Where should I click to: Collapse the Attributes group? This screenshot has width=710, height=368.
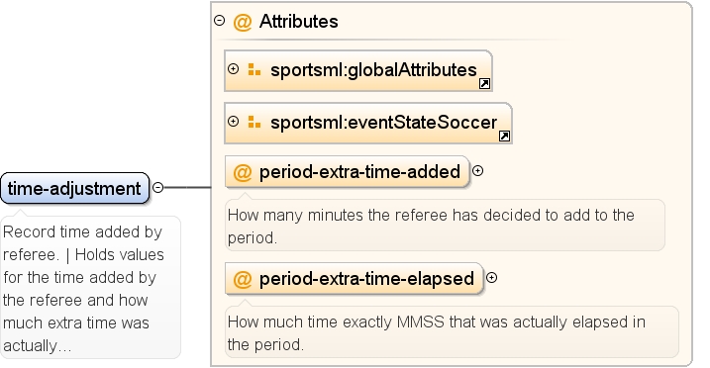tap(219, 21)
